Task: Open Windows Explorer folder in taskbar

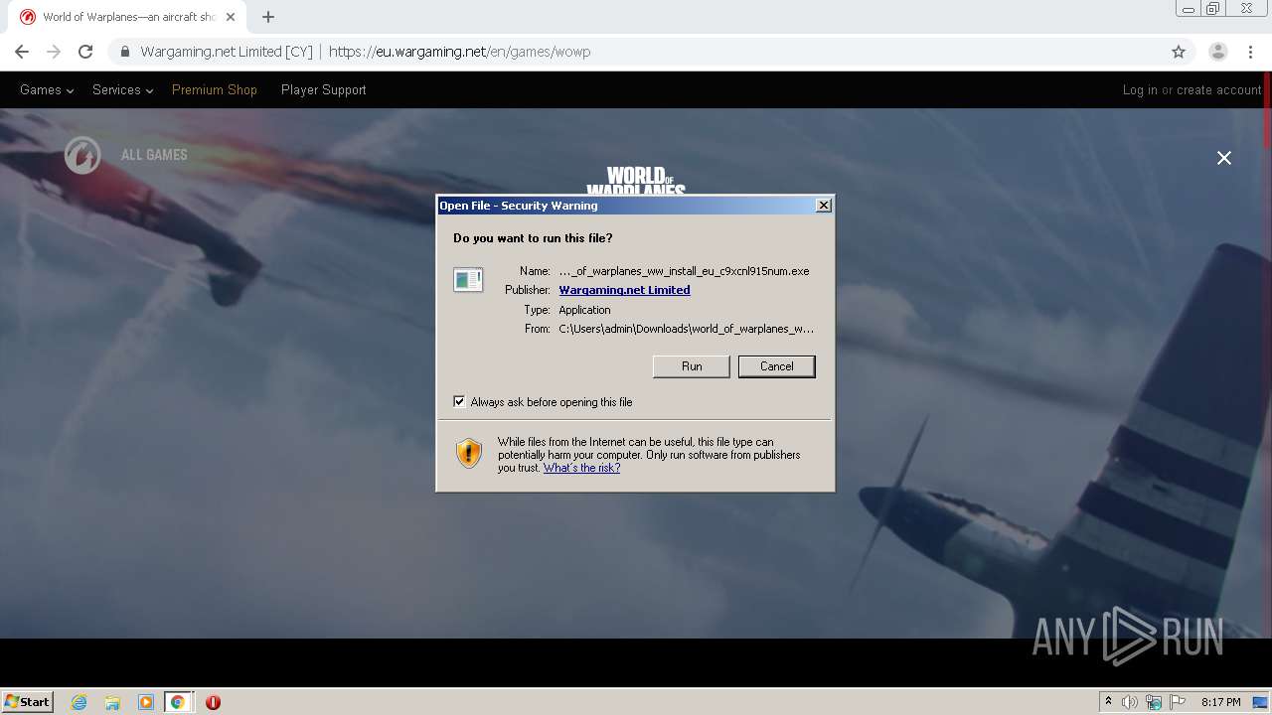Action: coord(112,702)
